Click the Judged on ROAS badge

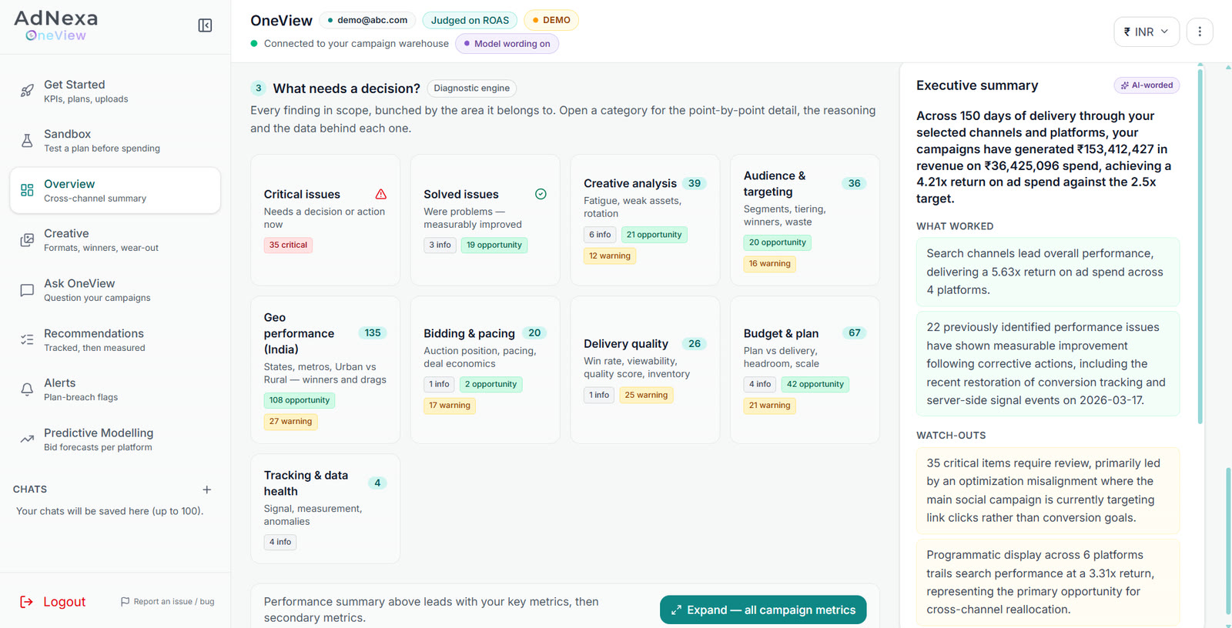pyautogui.click(x=470, y=20)
